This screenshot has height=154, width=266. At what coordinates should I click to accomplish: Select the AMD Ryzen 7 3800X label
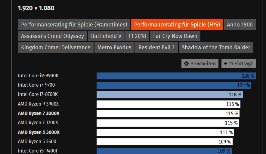tap(39, 113)
